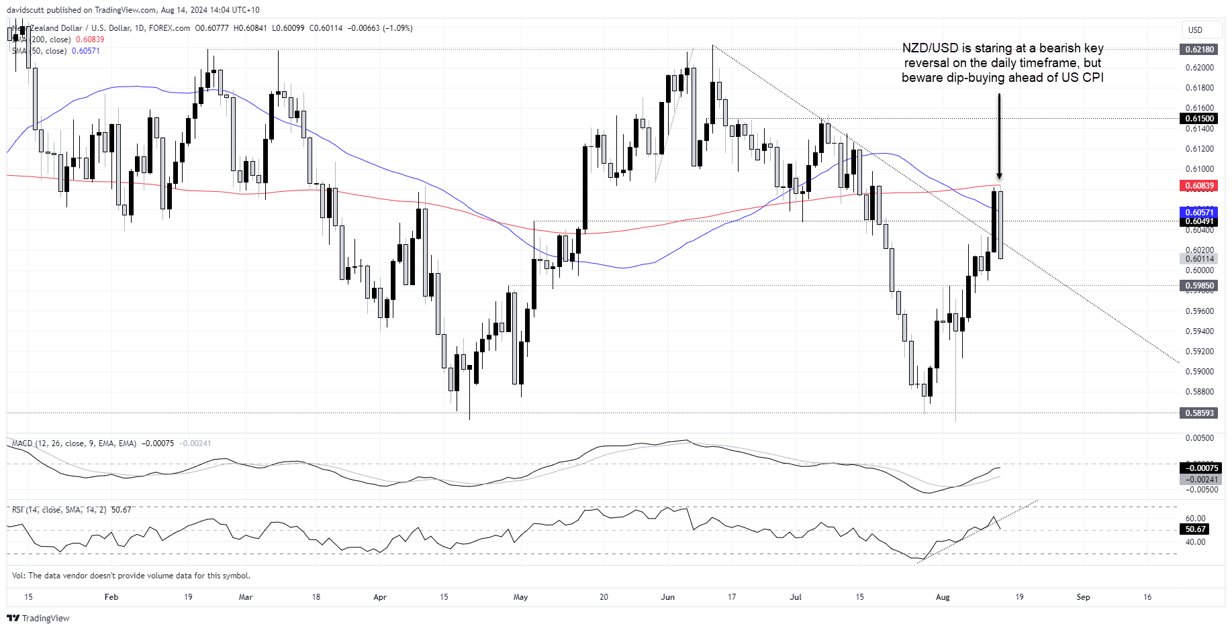This screenshot has height=630, width=1232.
Task: Click the Aug label on the time axis
Action: click(943, 597)
